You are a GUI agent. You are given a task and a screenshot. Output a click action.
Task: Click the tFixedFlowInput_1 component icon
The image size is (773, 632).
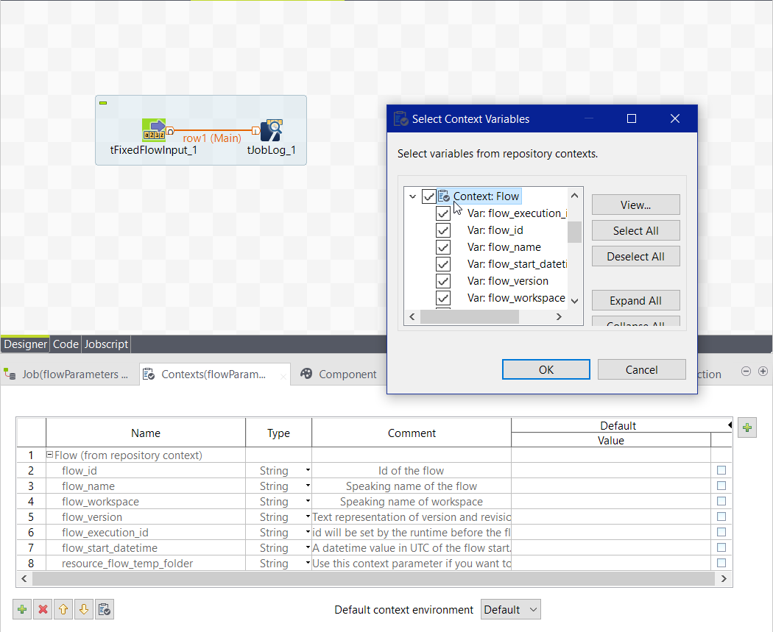click(x=154, y=130)
